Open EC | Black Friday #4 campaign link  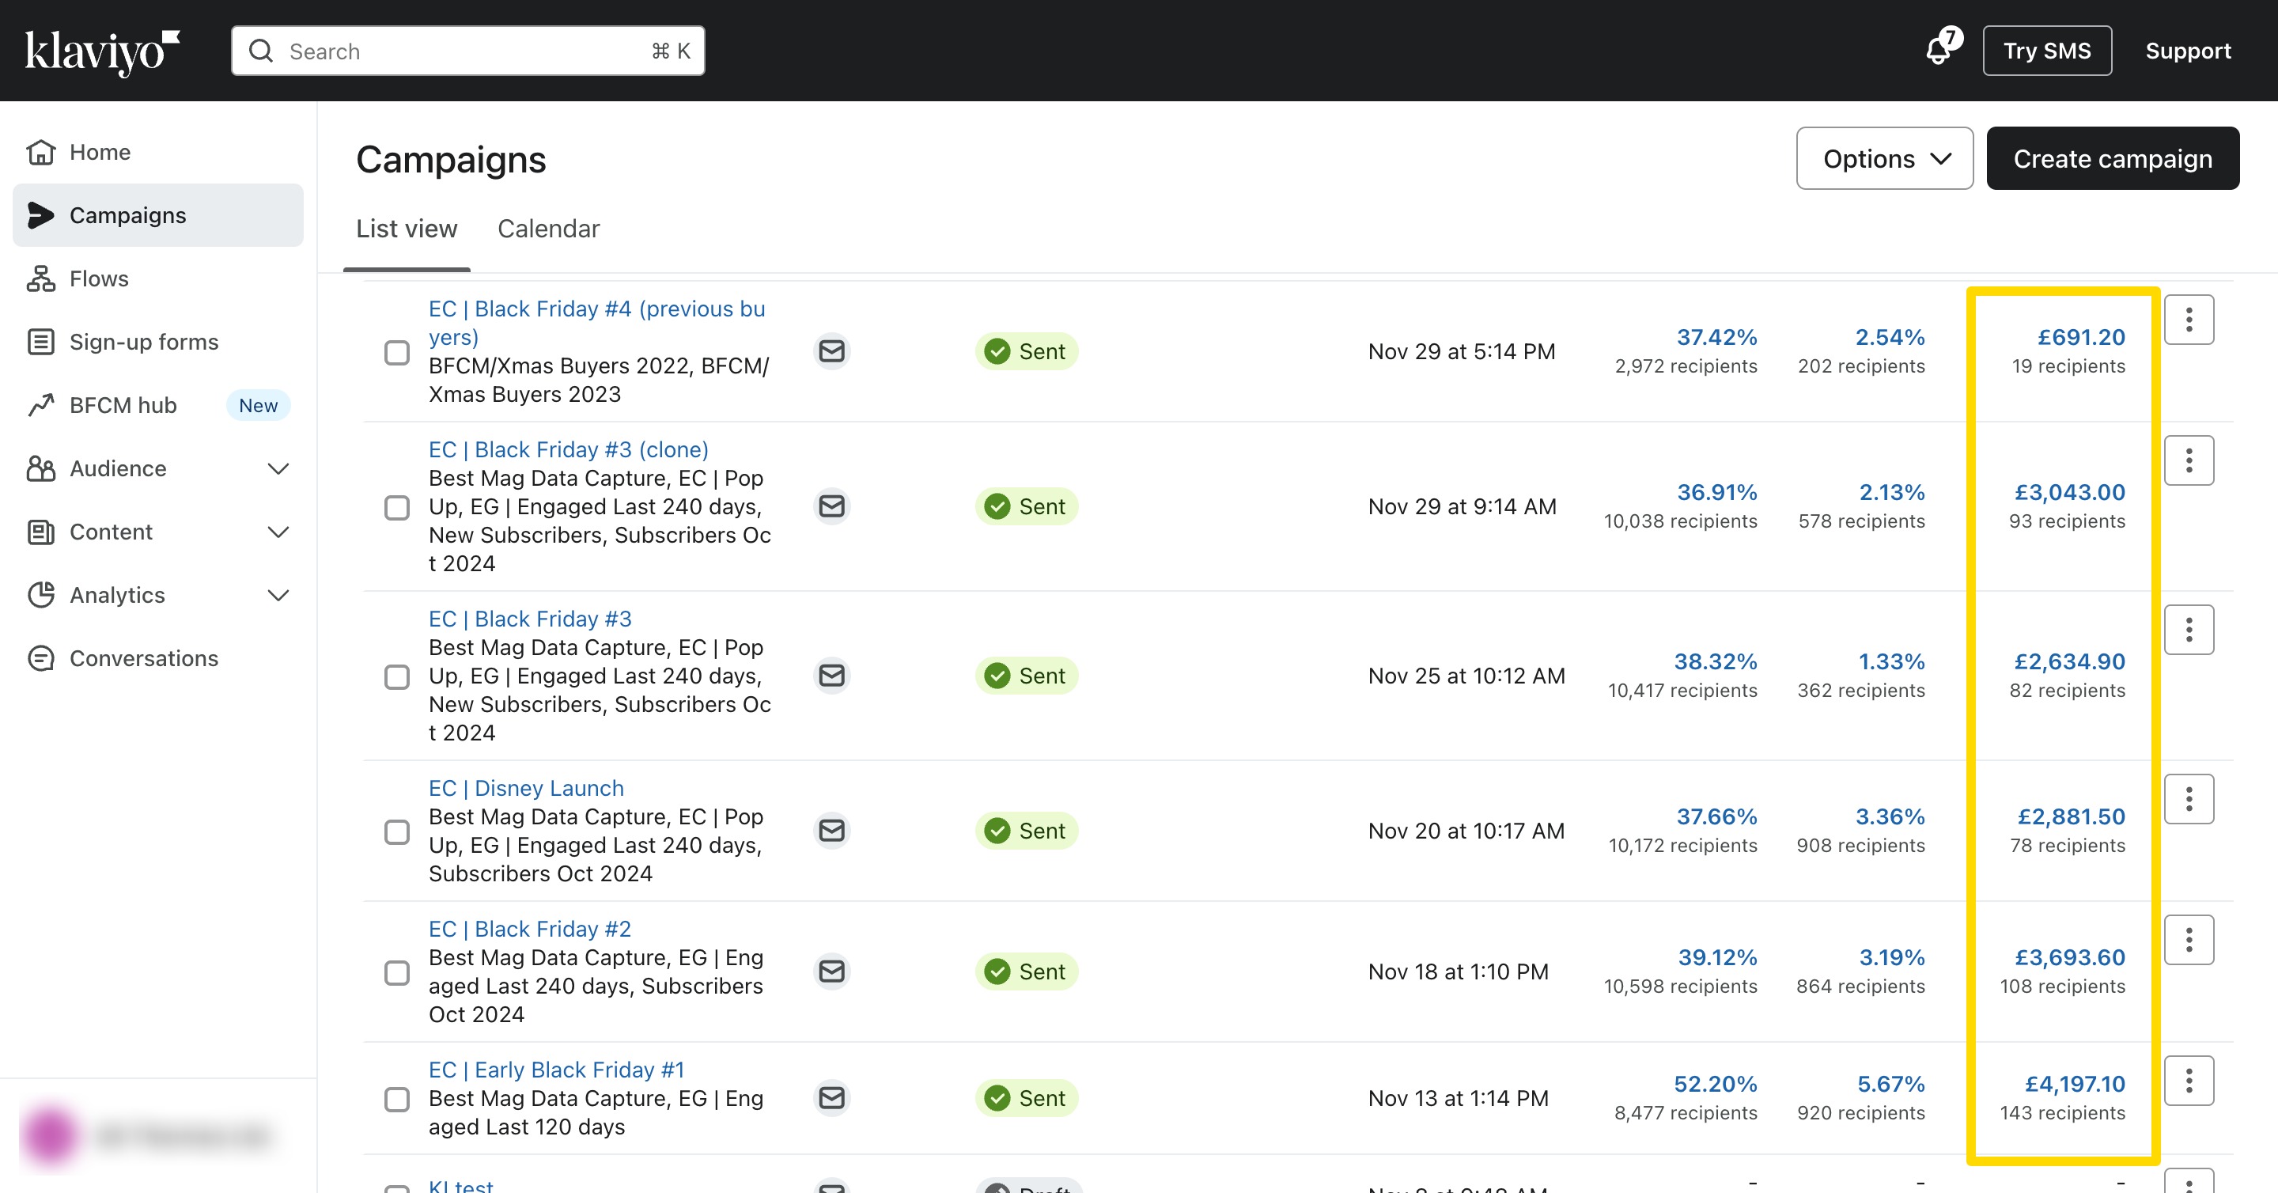pos(597,322)
